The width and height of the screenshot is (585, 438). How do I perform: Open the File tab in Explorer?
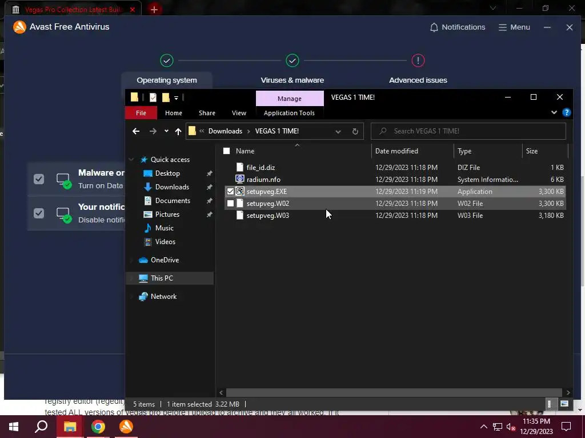(x=141, y=113)
